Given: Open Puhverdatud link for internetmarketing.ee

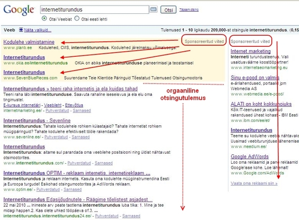Looking at the screenshot, I should click(57, 110).
